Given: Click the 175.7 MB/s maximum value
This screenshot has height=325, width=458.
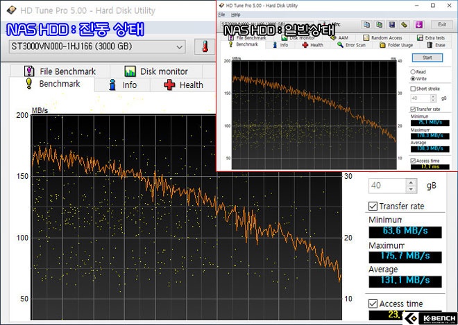Looking at the screenshot, I should [405, 256].
